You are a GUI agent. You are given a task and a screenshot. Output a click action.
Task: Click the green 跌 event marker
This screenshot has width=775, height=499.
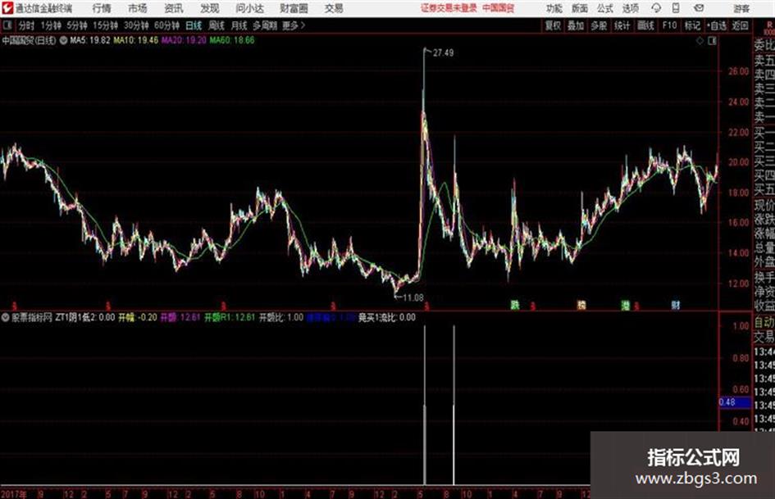click(515, 305)
